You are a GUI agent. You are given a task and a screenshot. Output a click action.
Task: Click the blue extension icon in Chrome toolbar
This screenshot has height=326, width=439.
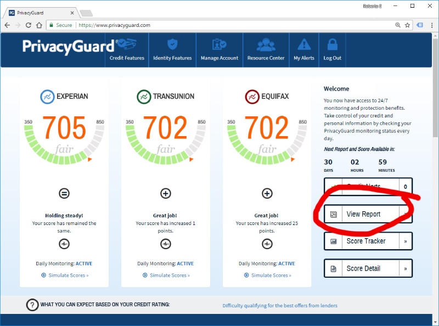click(420, 25)
